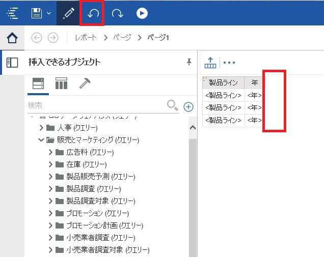
Task: Expand the 製品販売予測 (クエリー) folder
Action: click(50, 177)
